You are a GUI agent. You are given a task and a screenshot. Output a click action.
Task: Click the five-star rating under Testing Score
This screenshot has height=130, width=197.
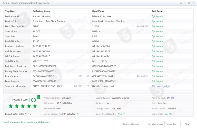pos(23,106)
